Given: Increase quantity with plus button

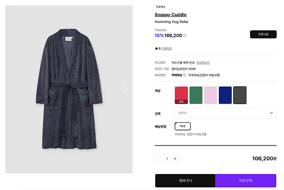Looking at the screenshot, I should (175, 158).
